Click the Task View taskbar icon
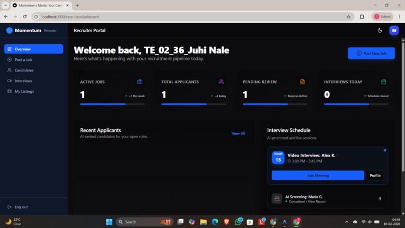 pos(180,222)
